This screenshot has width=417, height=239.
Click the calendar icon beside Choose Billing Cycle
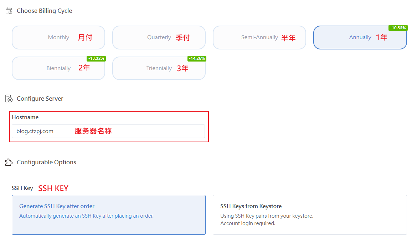tap(9, 11)
